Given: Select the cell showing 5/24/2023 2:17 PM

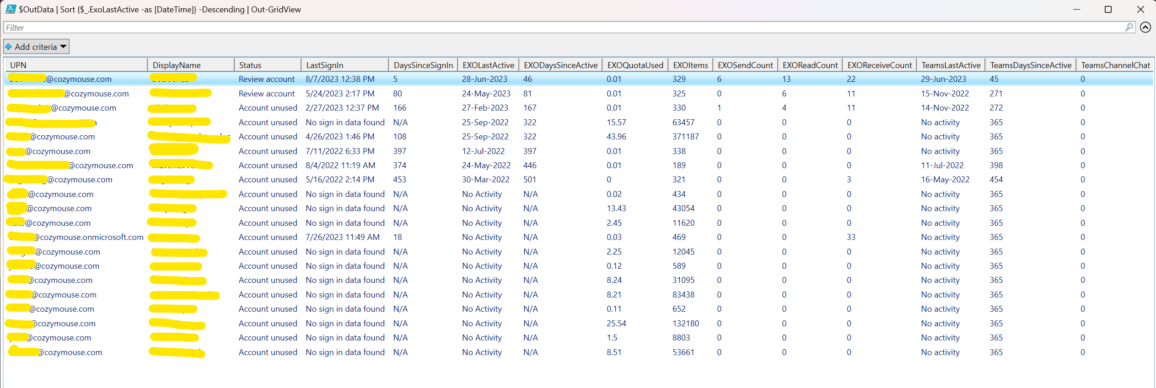Looking at the screenshot, I should [x=340, y=94].
